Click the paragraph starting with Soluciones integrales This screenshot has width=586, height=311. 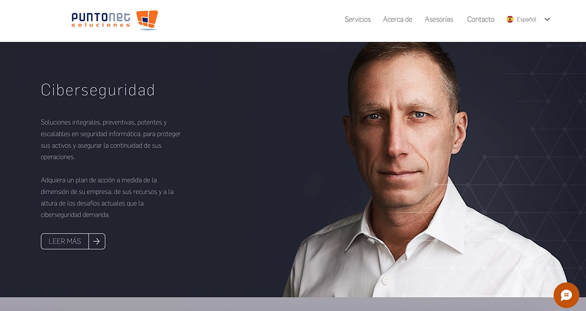click(x=111, y=140)
